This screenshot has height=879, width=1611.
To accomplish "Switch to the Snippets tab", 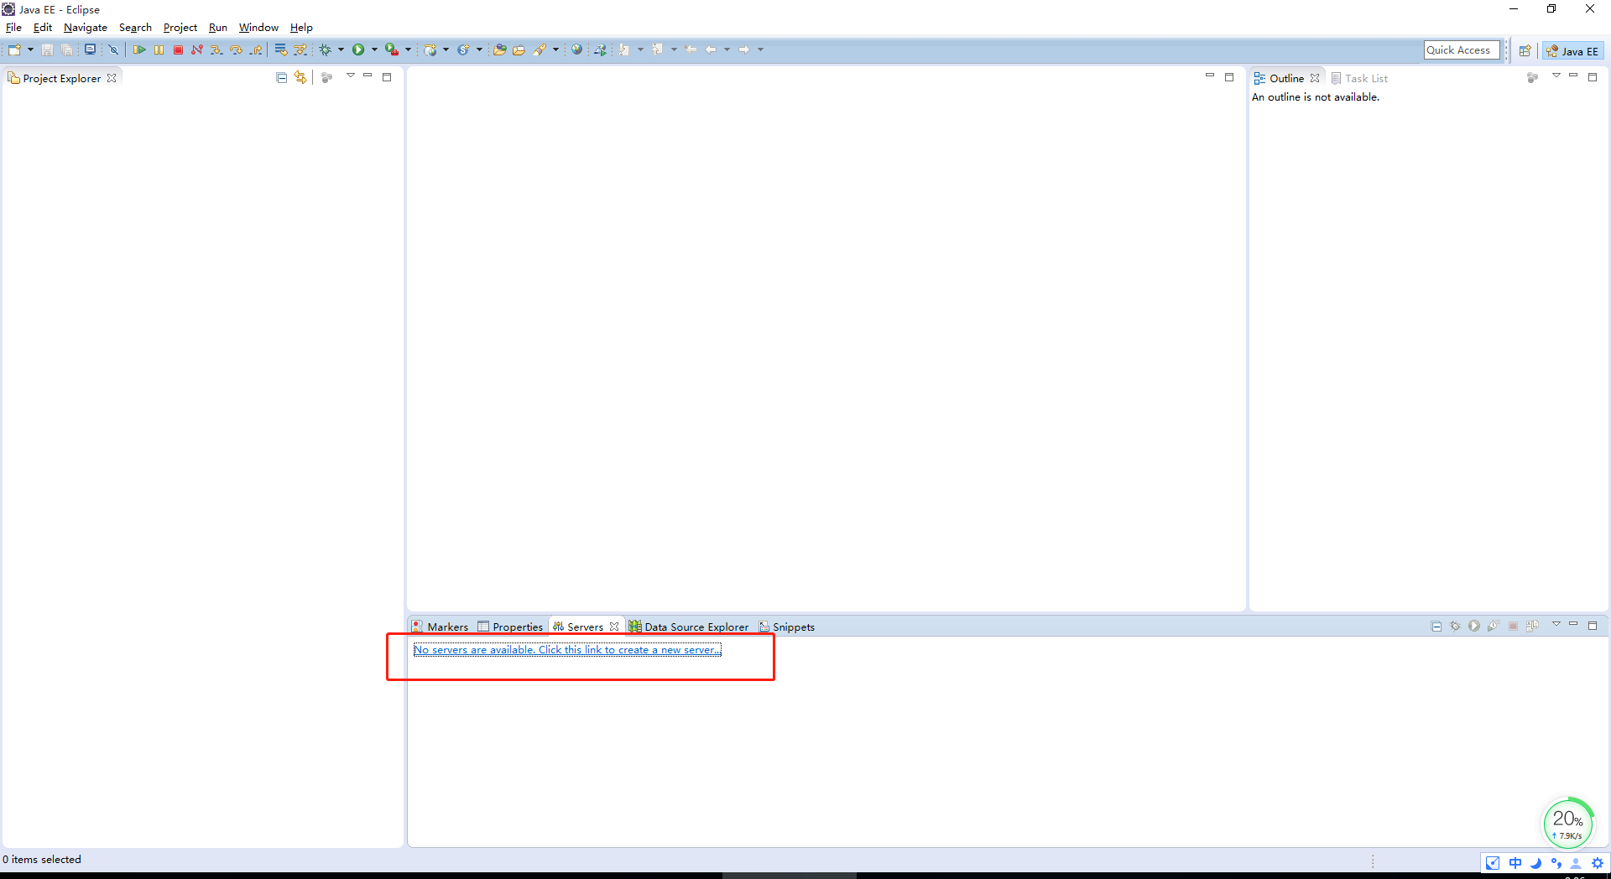I will tap(786, 627).
